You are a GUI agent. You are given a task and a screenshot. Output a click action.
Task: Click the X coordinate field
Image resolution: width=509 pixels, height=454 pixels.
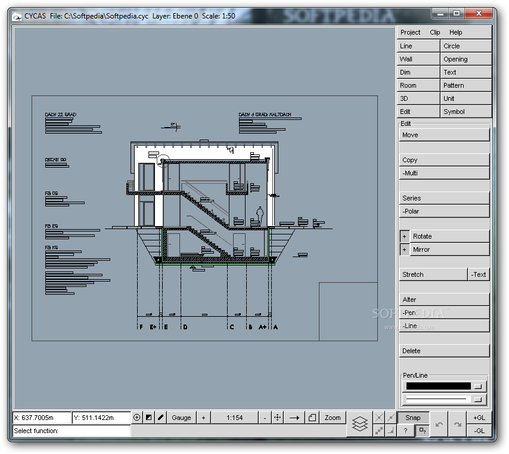tap(42, 418)
